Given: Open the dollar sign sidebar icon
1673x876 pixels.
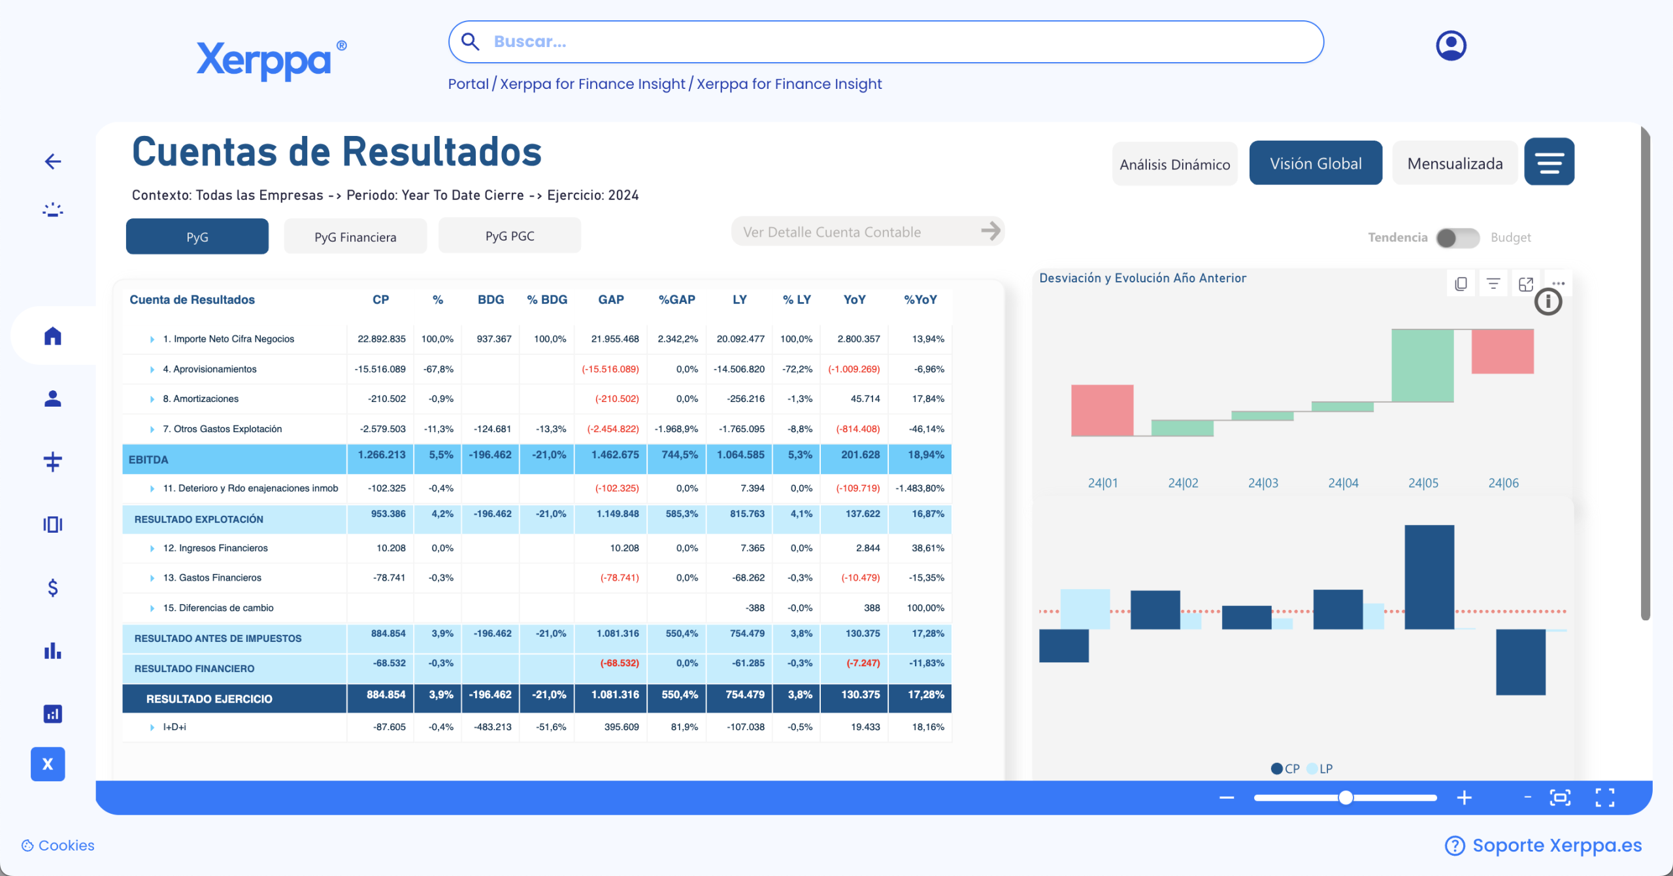Looking at the screenshot, I should tap(53, 588).
